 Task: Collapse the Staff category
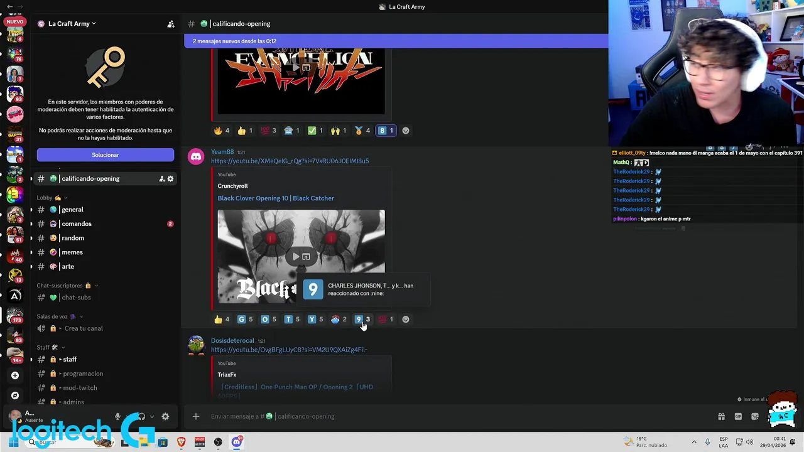pos(51,347)
